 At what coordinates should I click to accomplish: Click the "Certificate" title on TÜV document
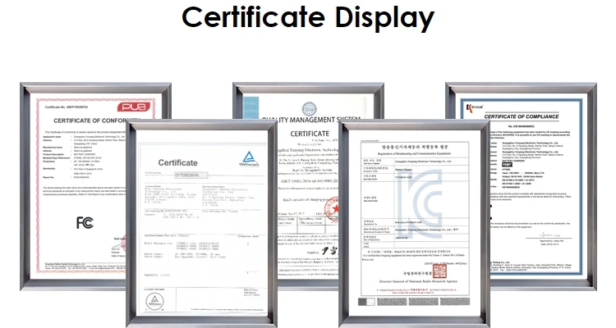tap(177, 163)
